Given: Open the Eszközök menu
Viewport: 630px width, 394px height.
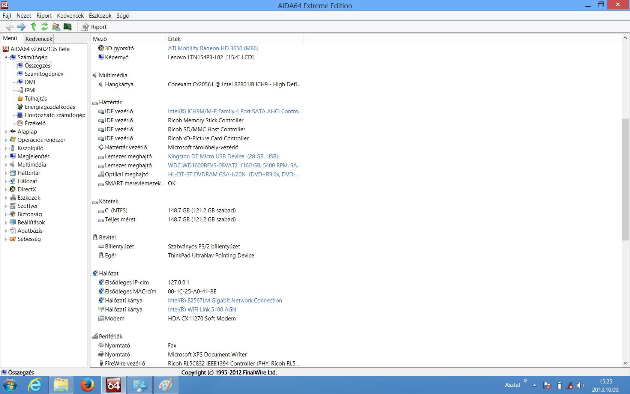Looking at the screenshot, I should point(100,16).
